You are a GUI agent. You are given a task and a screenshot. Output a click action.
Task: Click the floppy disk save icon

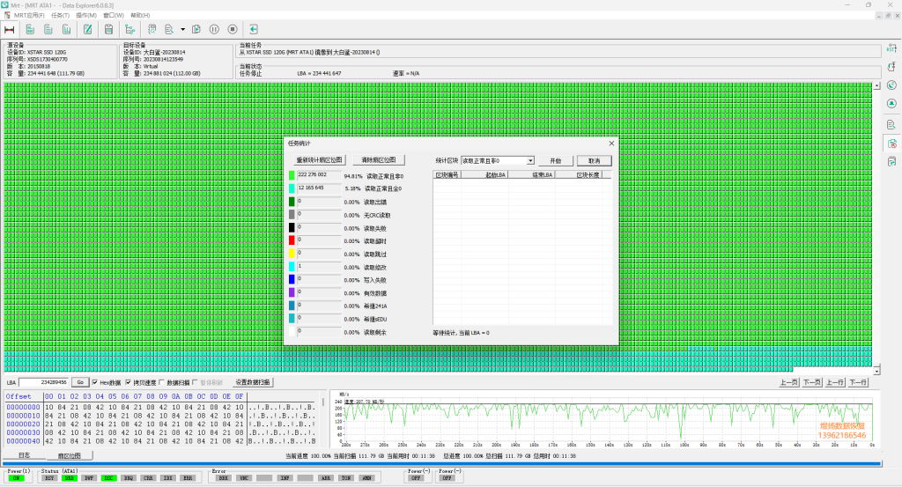tap(108, 29)
